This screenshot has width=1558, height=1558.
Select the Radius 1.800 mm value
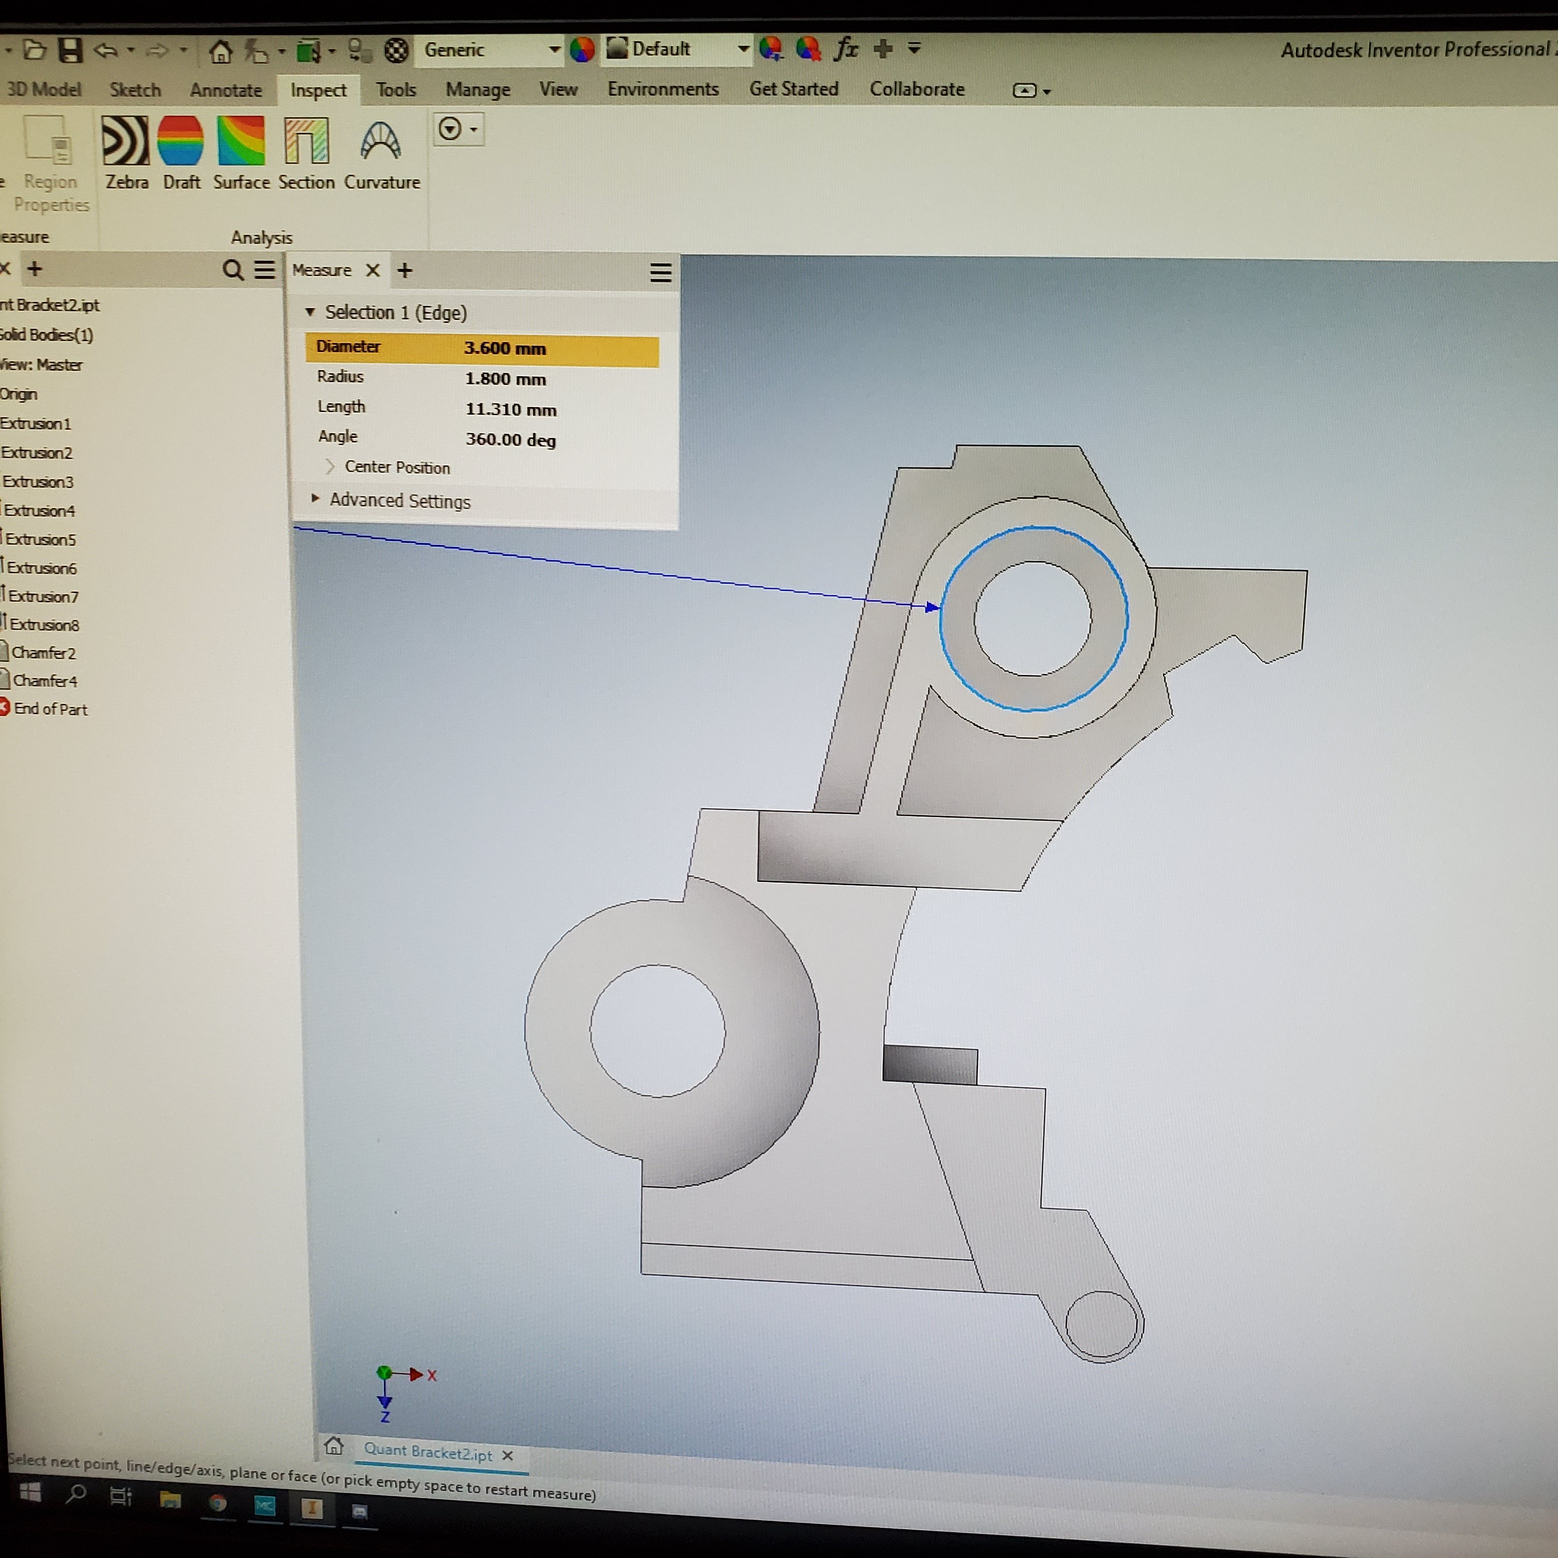pyautogui.click(x=505, y=379)
